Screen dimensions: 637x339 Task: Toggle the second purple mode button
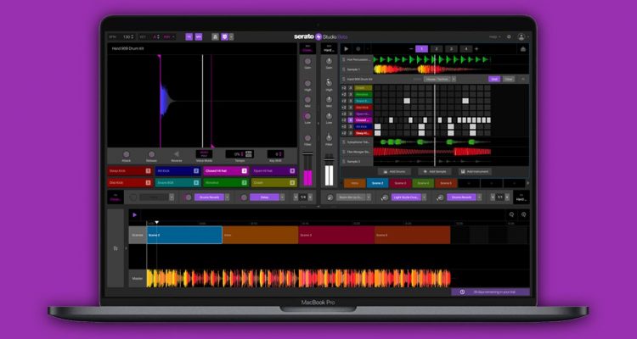199,37
